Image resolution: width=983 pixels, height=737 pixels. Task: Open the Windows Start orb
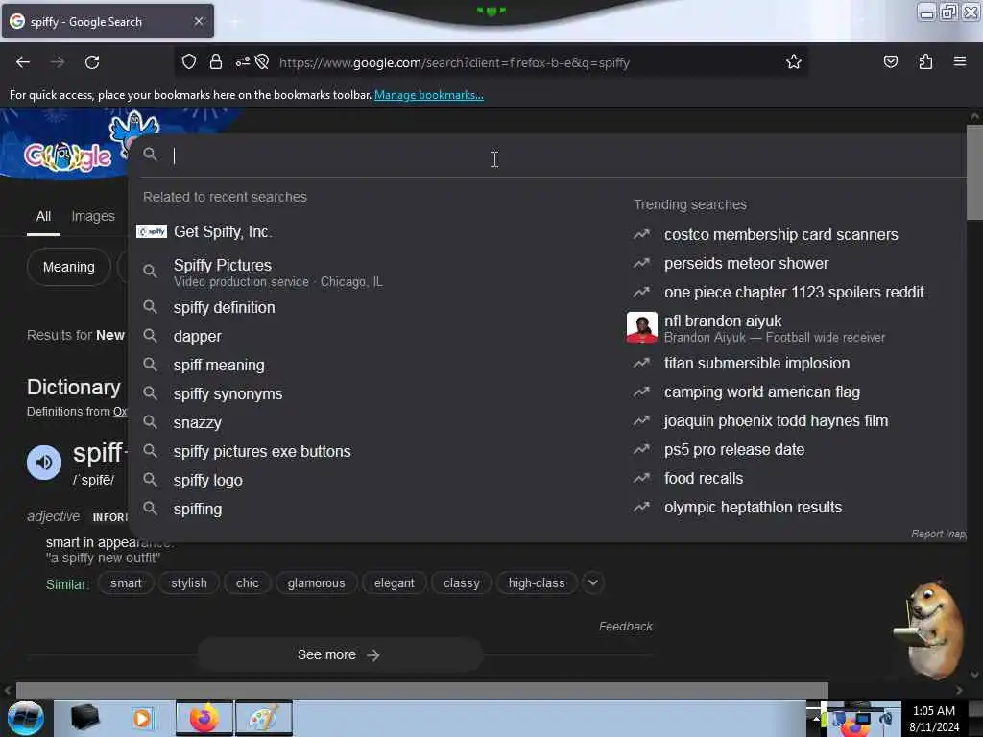click(x=25, y=718)
